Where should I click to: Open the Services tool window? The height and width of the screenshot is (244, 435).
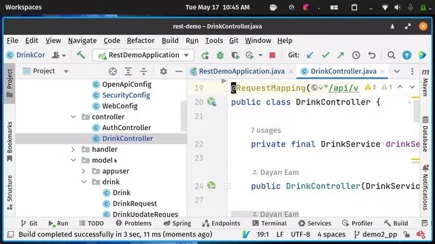[x=315, y=223]
